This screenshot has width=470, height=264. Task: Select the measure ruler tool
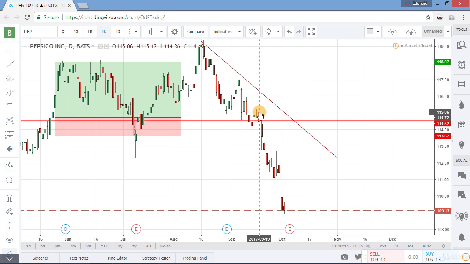[x=10, y=166]
